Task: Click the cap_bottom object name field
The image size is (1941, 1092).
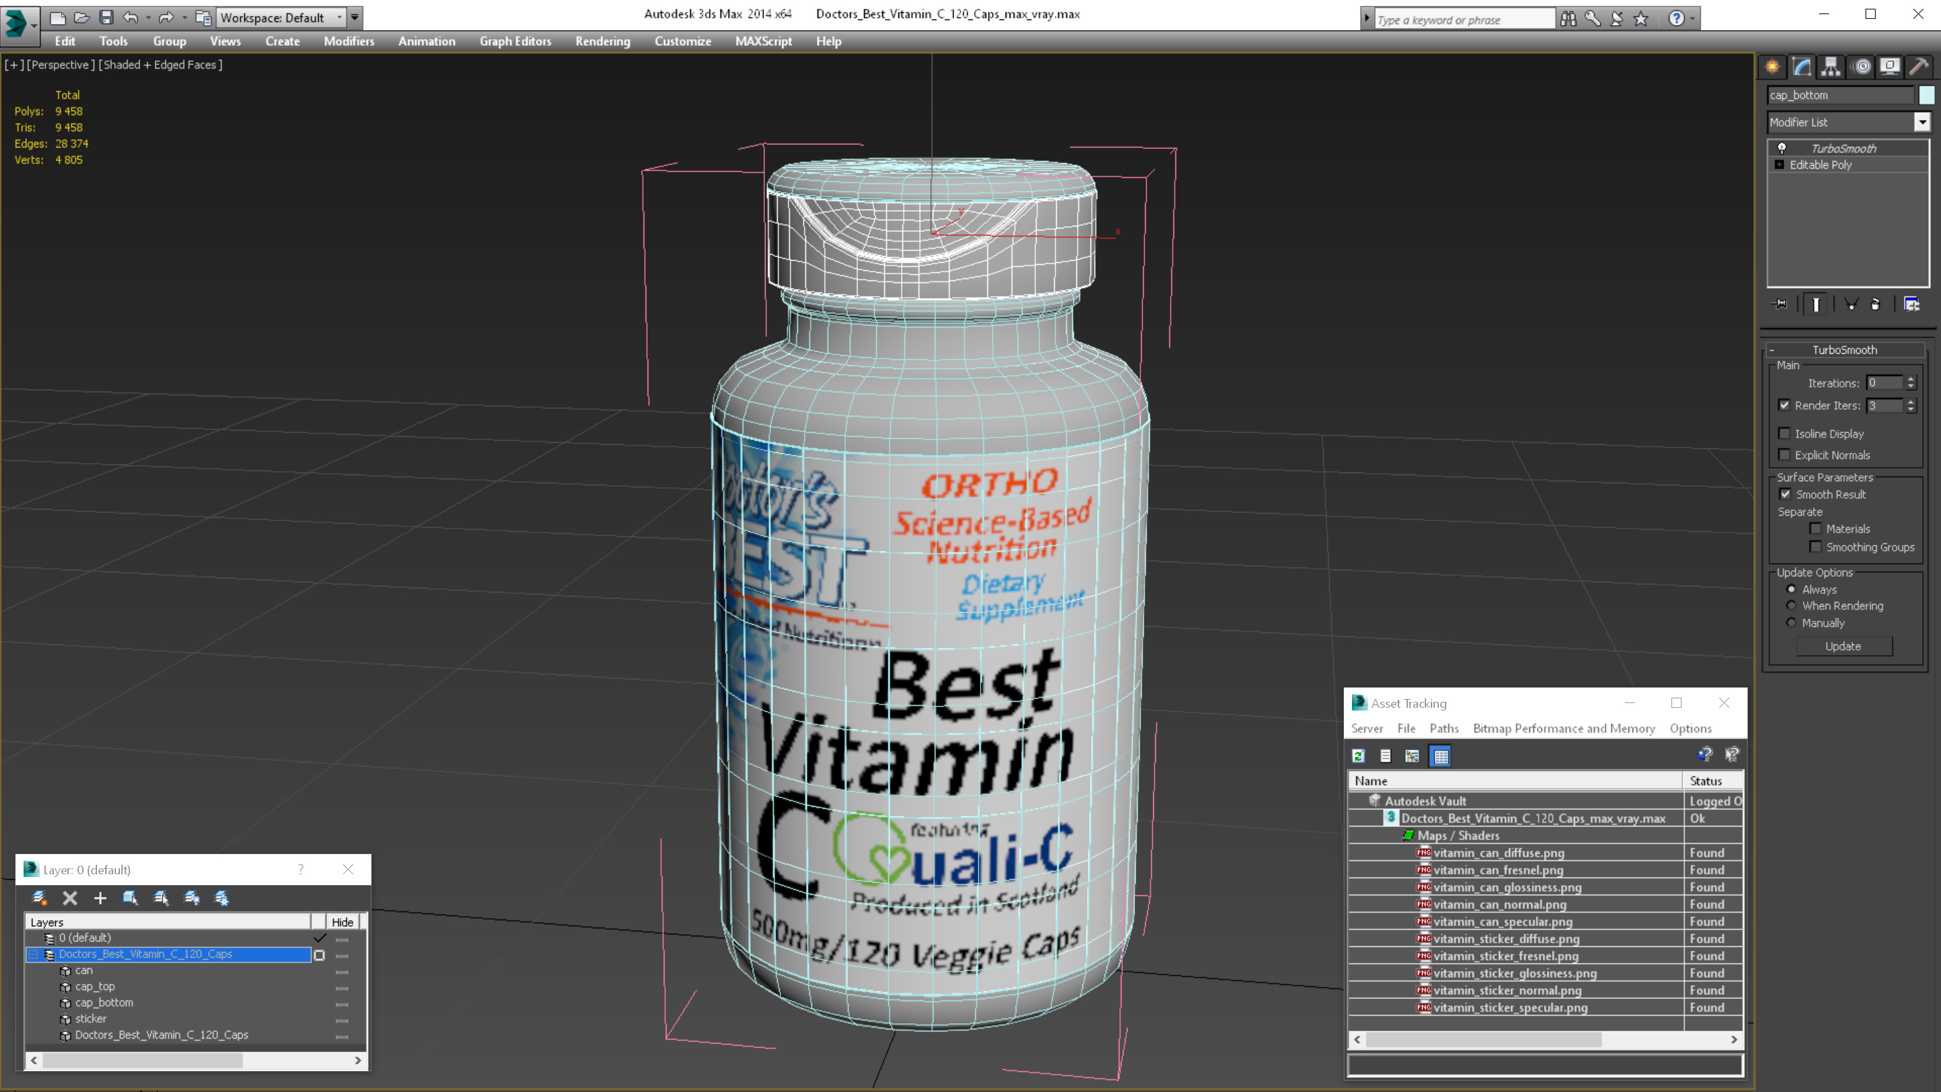Action: [1840, 95]
